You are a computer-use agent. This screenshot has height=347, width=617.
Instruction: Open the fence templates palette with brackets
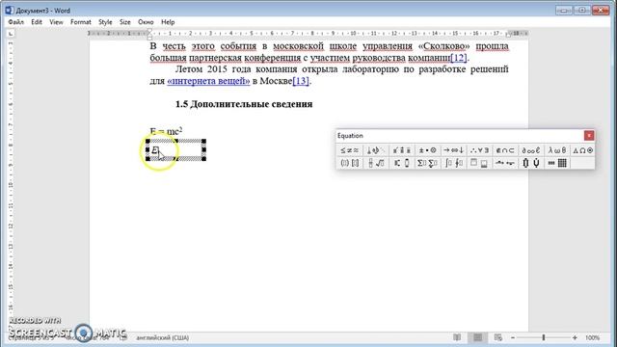coord(349,163)
